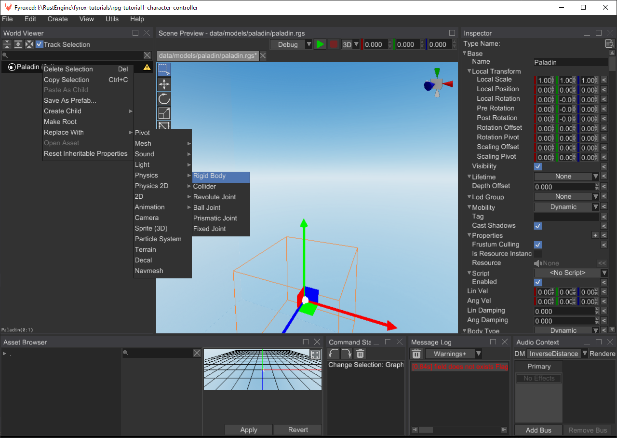Open the Utils menu
This screenshot has height=438, width=617.
[x=112, y=19]
